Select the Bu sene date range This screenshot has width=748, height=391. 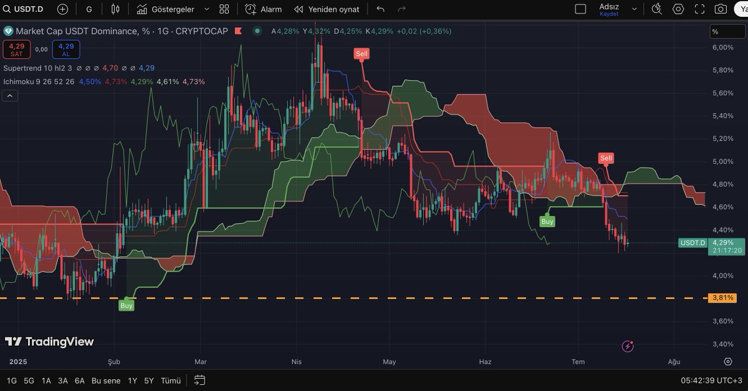tap(106, 380)
